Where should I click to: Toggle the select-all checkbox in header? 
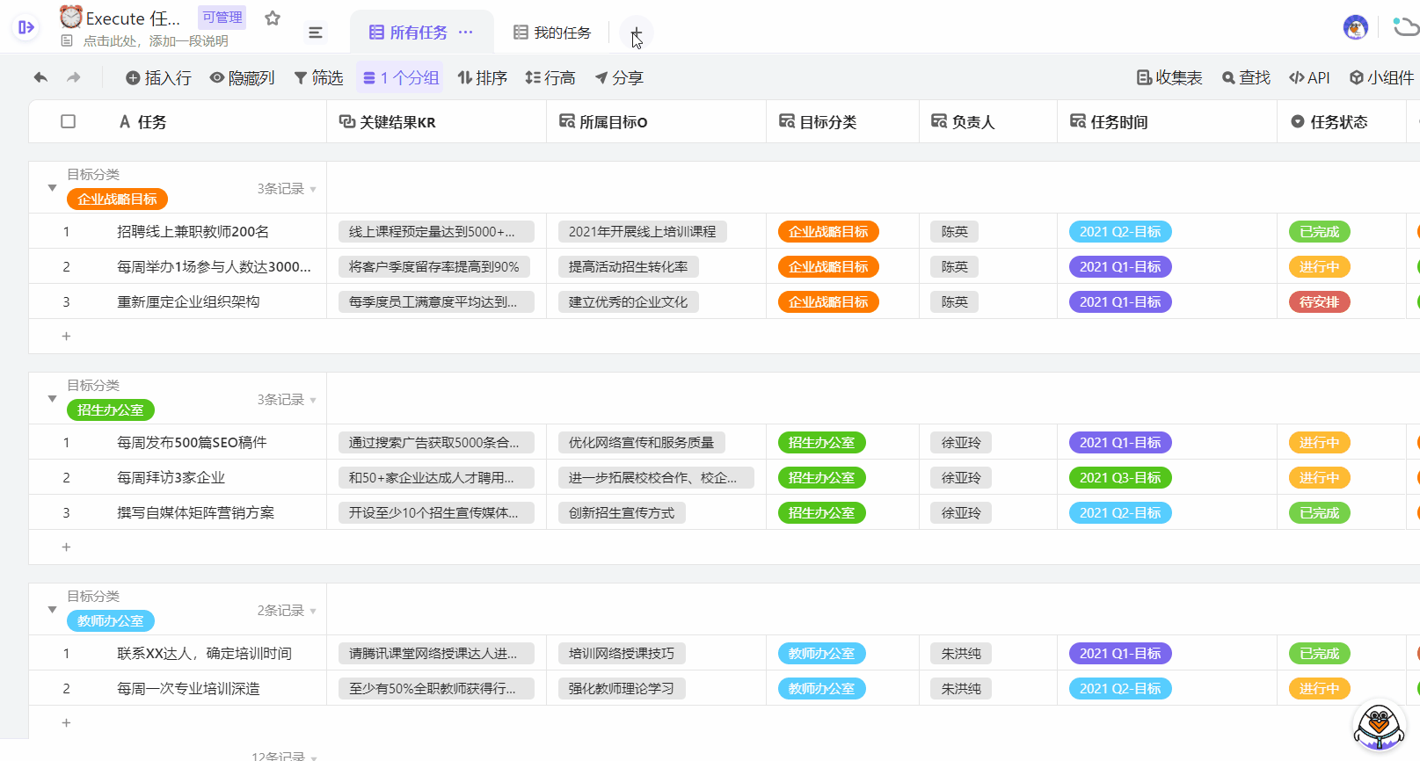[x=68, y=122]
